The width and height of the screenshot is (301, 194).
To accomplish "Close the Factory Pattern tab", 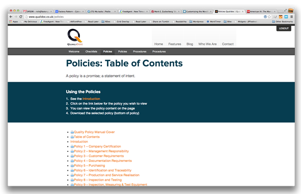I will coord(83,12).
